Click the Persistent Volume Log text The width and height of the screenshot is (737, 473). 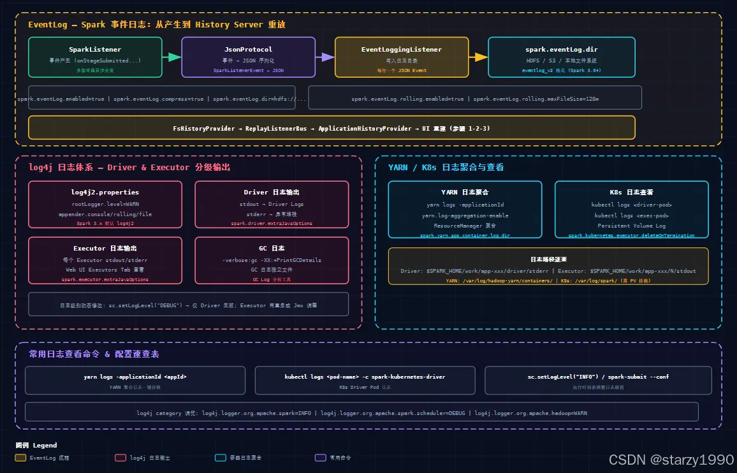pyautogui.click(x=631, y=226)
